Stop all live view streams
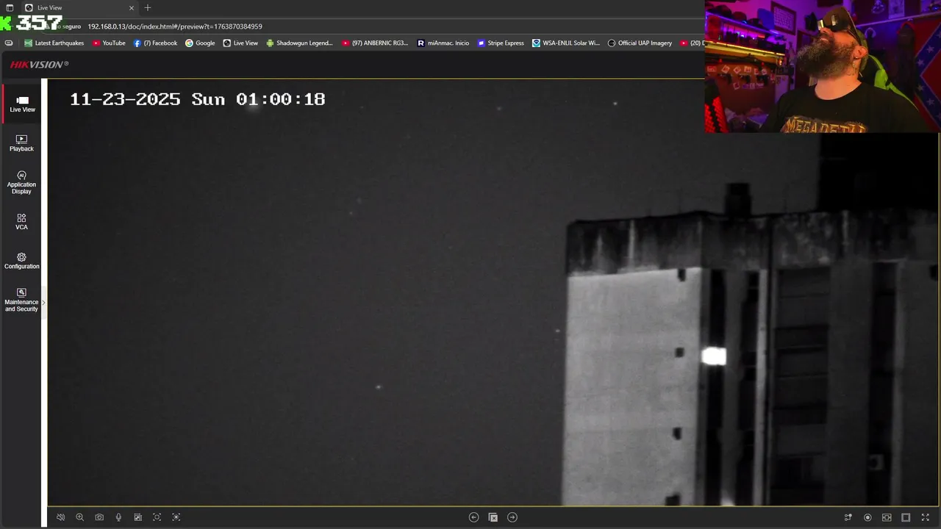Viewport: 941px width, 529px height. pos(493,517)
